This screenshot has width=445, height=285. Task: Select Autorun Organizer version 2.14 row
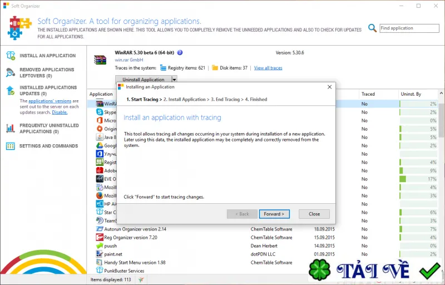click(263, 229)
